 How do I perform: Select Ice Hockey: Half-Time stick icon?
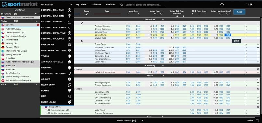point(69,73)
